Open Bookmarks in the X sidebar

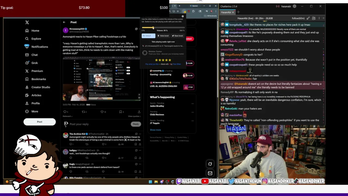[36, 79]
